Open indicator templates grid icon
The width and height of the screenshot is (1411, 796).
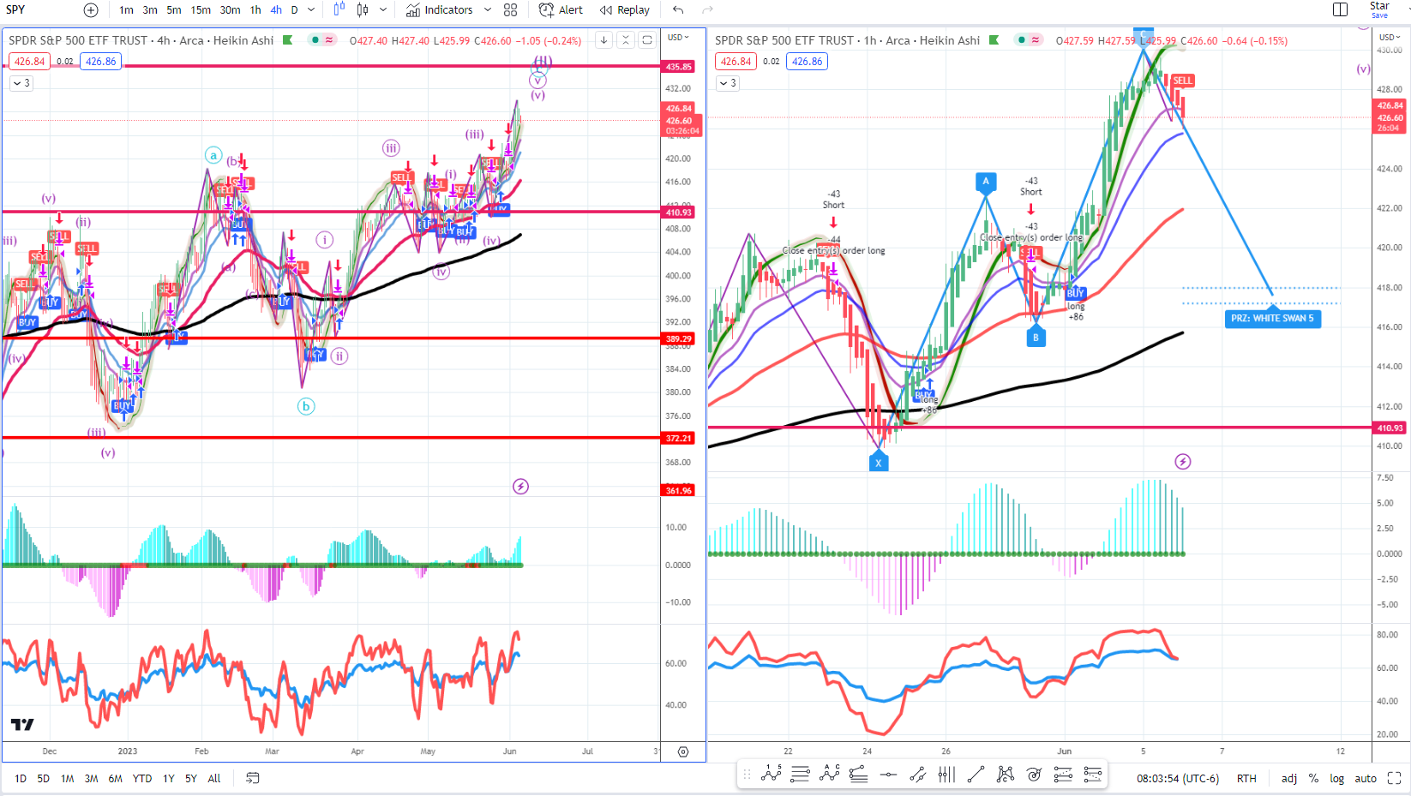511,10
